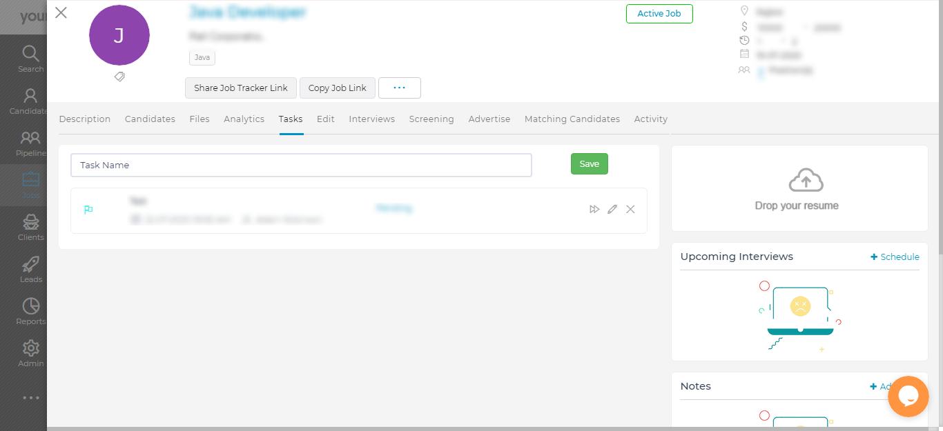Switch to the Matching Candidates tab
The height and width of the screenshot is (431, 943).
coord(572,119)
